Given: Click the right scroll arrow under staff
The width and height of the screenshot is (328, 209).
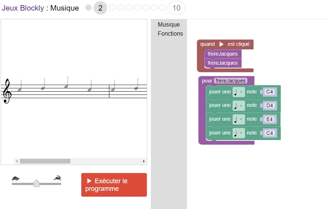Looking at the screenshot, I should 144,161.
